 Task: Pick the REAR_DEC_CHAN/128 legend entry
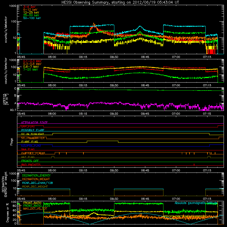coord(37,183)
